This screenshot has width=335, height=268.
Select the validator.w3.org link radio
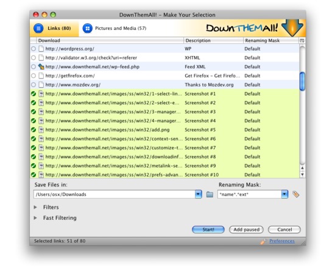[x=33, y=58]
